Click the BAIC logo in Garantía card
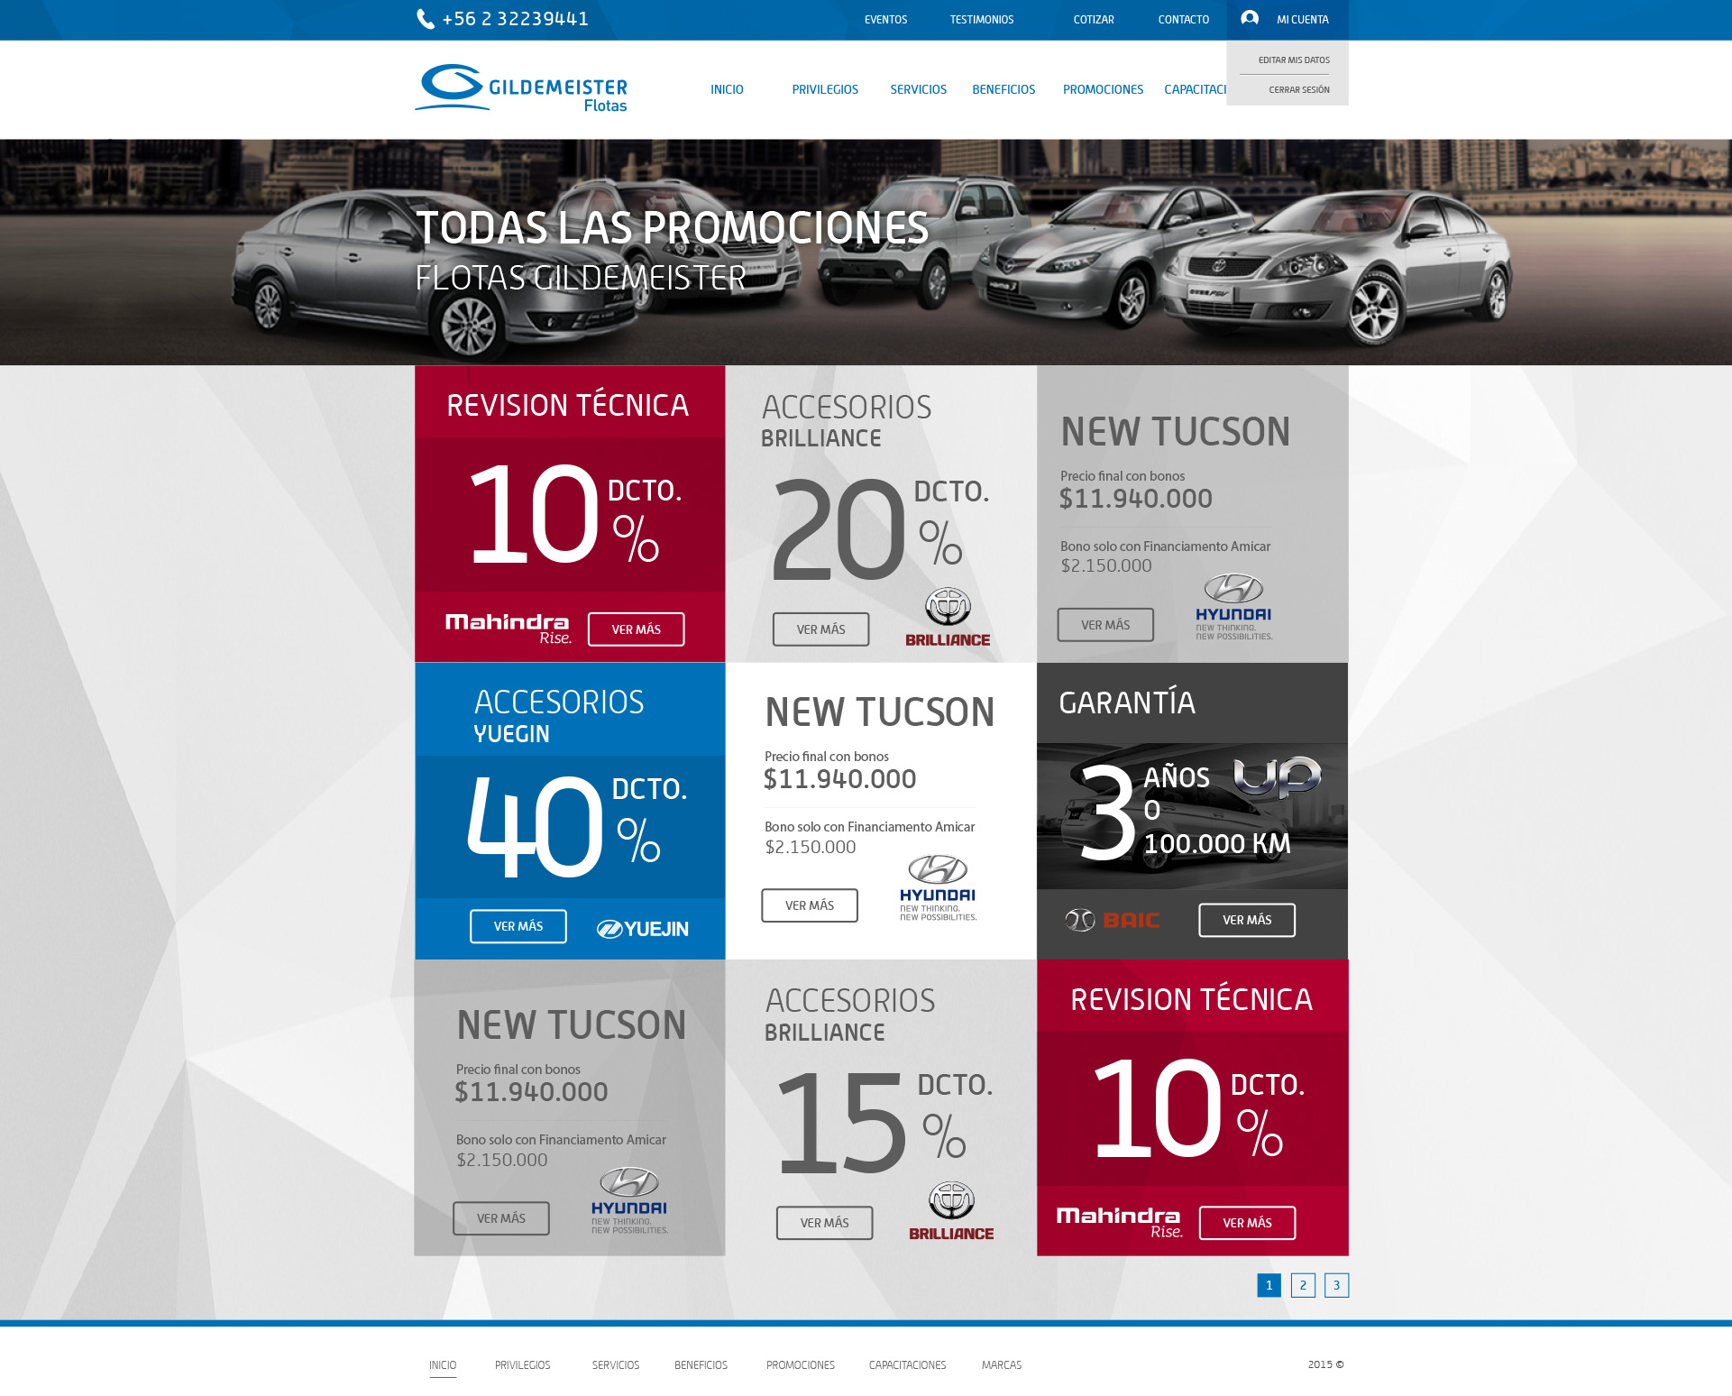Image resolution: width=1732 pixels, height=1396 pixels. tap(1112, 920)
